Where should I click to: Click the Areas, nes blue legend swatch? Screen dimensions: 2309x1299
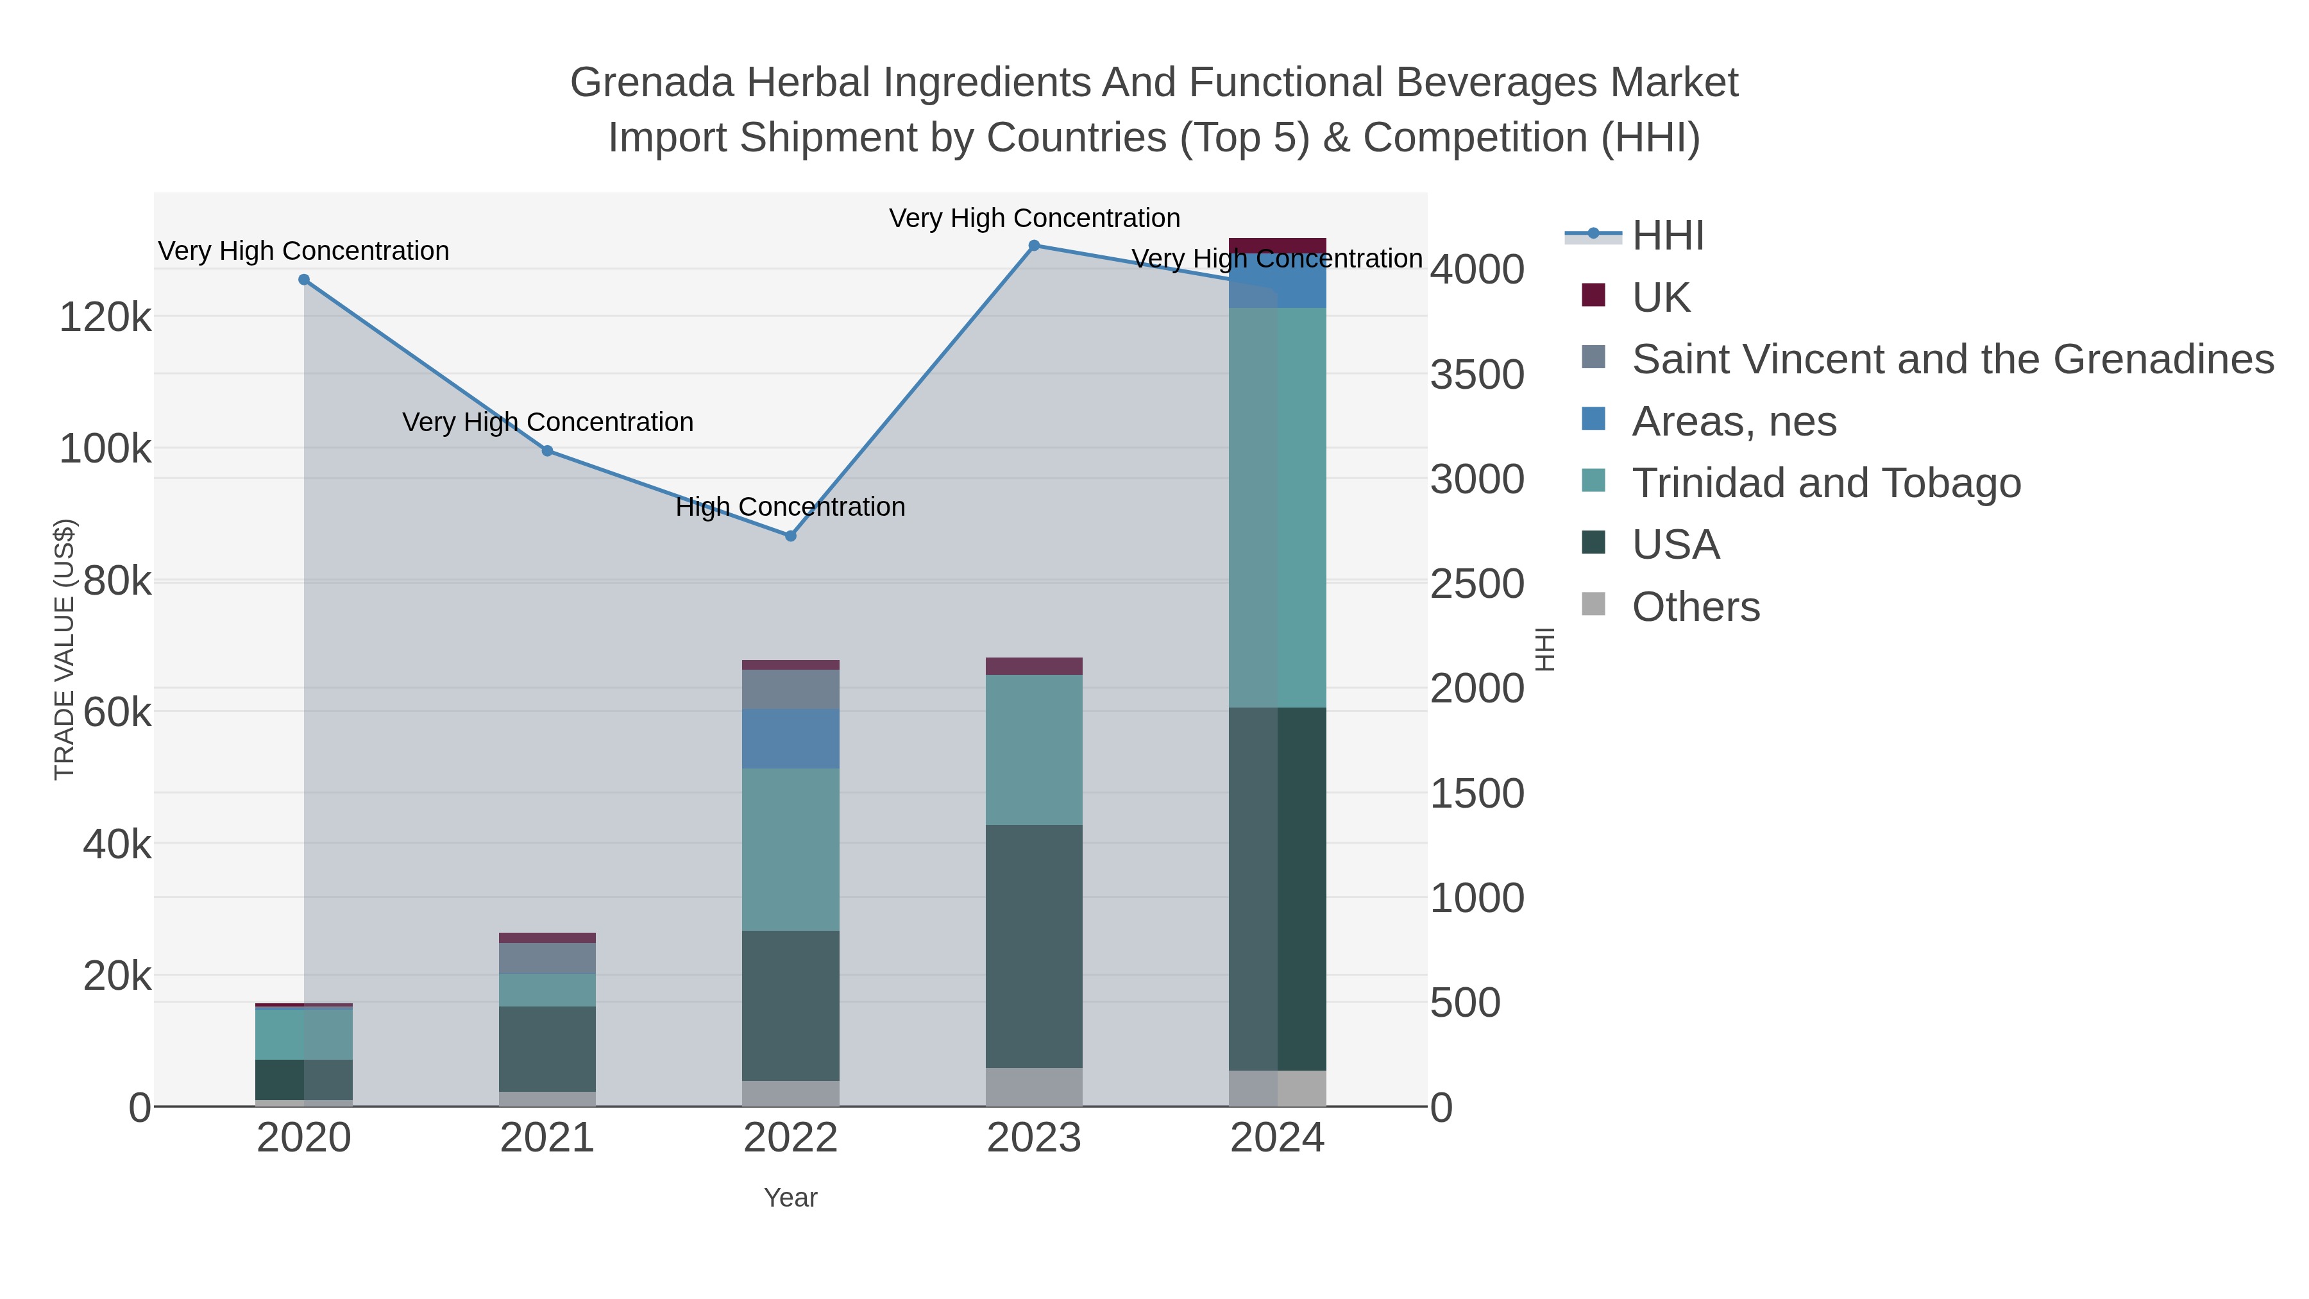coord(1594,419)
